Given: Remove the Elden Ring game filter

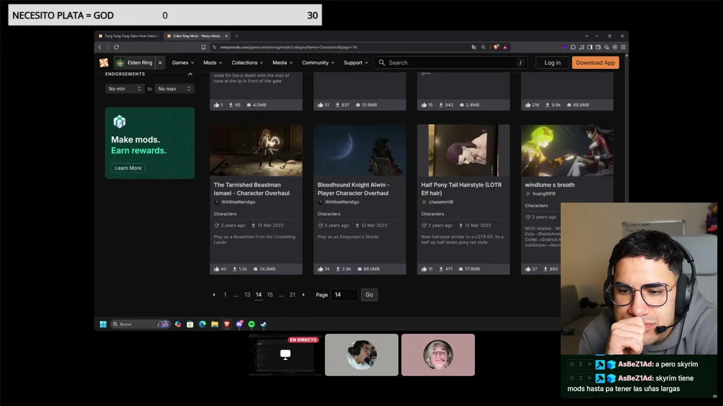Looking at the screenshot, I should (160, 63).
